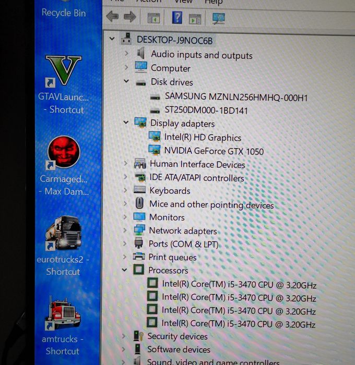The width and height of the screenshot is (355, 365).
Task: Click the Action Pane toolbar icon
Action: point(195,19)
